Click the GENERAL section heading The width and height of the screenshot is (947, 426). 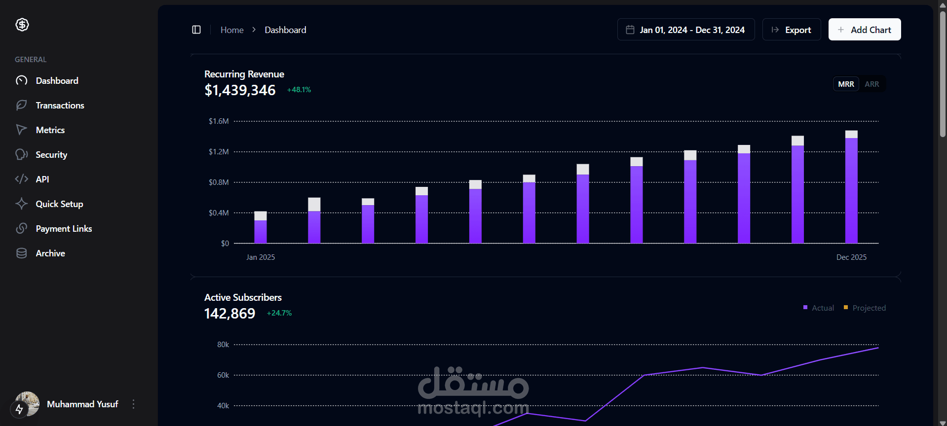[x=31, y=59]
